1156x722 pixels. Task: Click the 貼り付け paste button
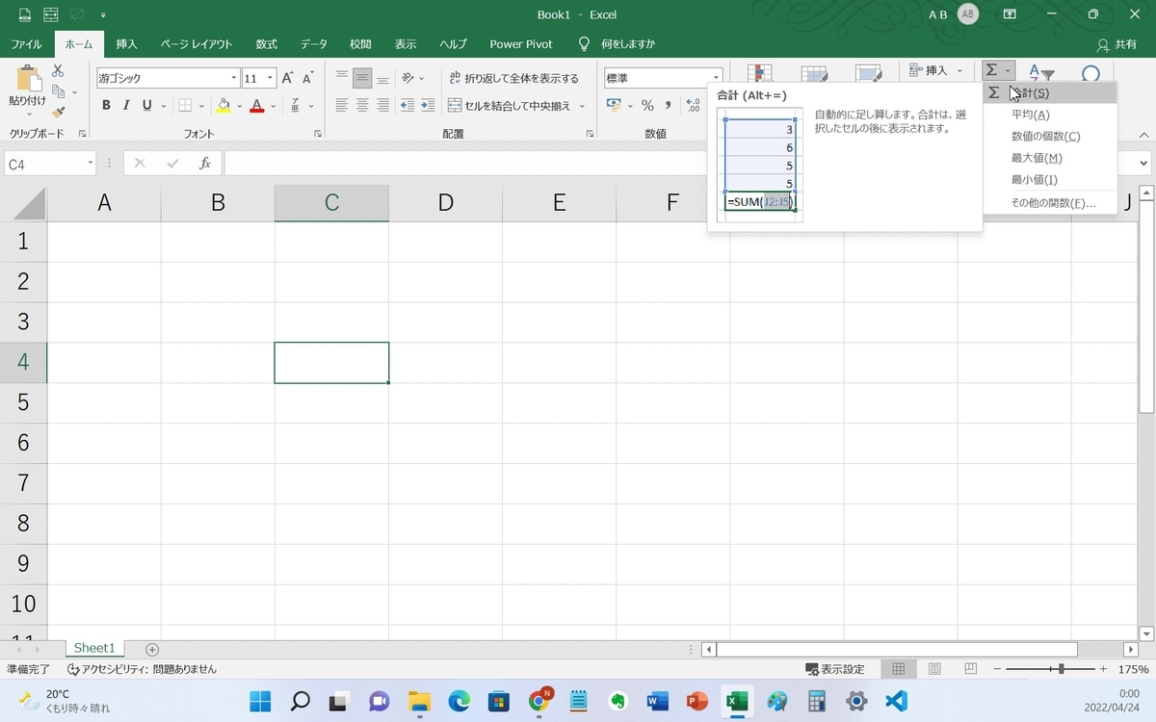(x=27, y=90)
